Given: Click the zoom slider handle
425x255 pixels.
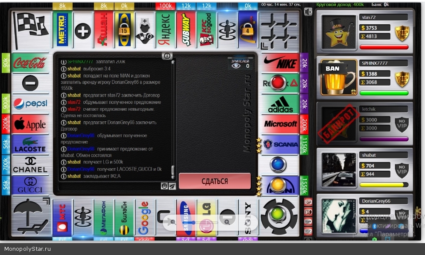Looking at the screenshot, I should (x=193, y=222).
